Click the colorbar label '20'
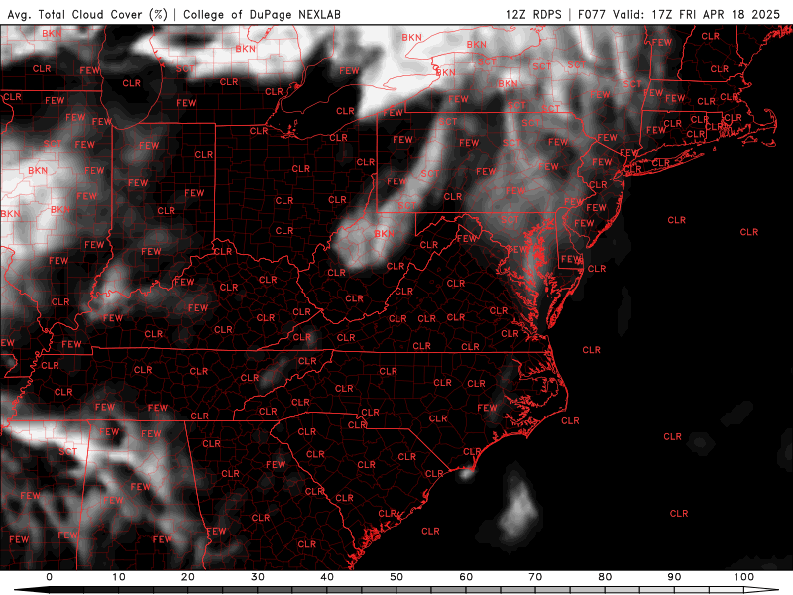Image resolution: width=793 pixels, height=595 pixels. click(x=188, y=577)
